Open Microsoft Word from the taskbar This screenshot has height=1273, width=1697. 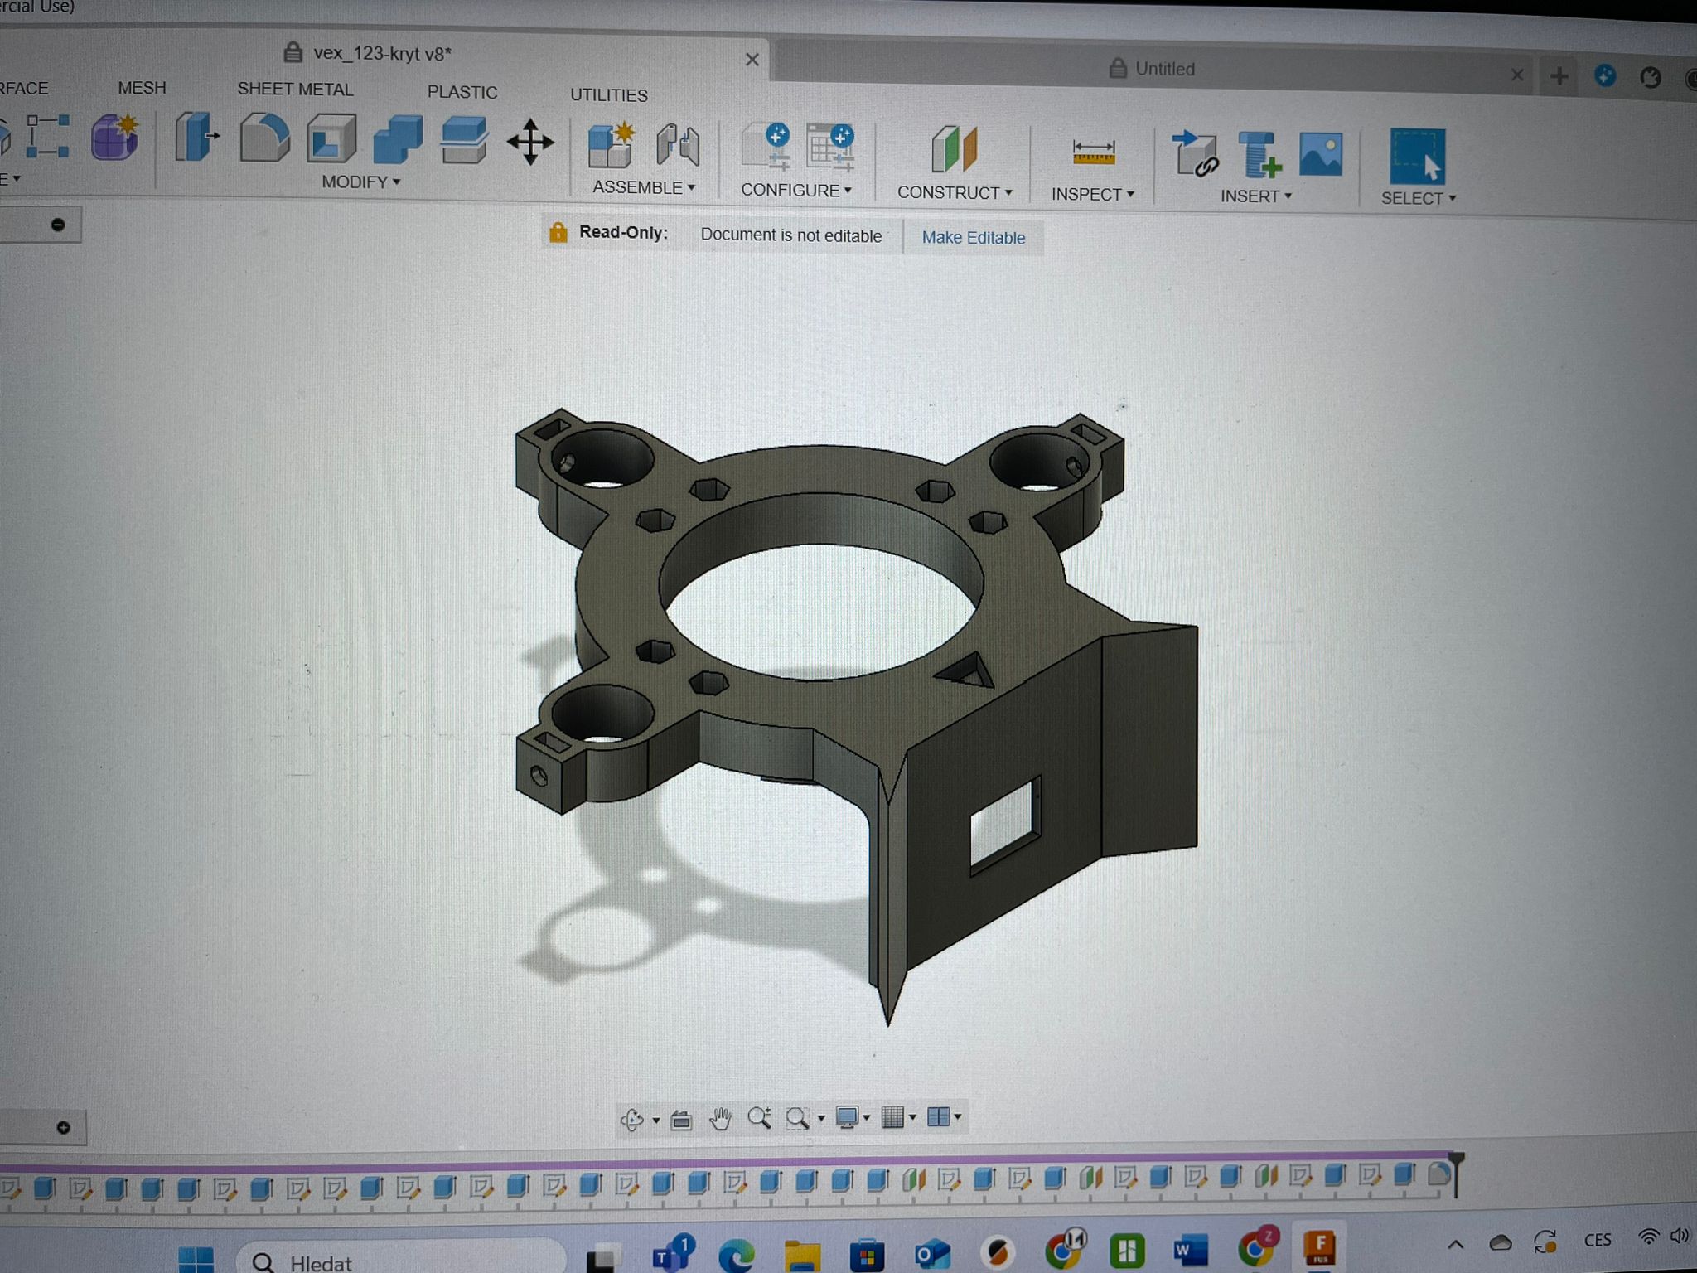(1190, 1251)
